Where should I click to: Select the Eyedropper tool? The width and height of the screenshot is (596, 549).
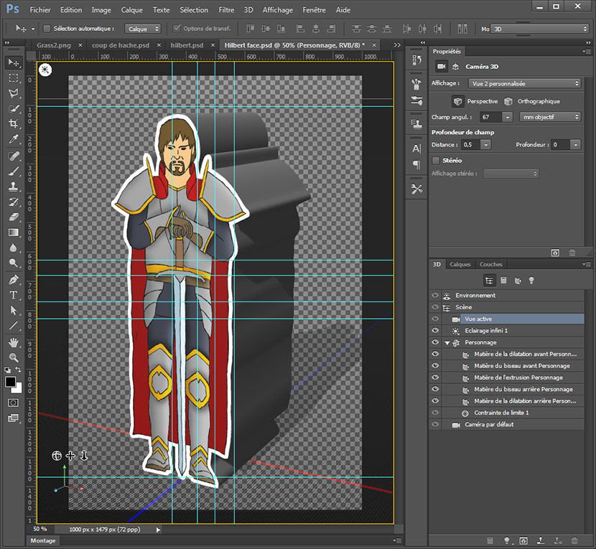click(14, 139)
